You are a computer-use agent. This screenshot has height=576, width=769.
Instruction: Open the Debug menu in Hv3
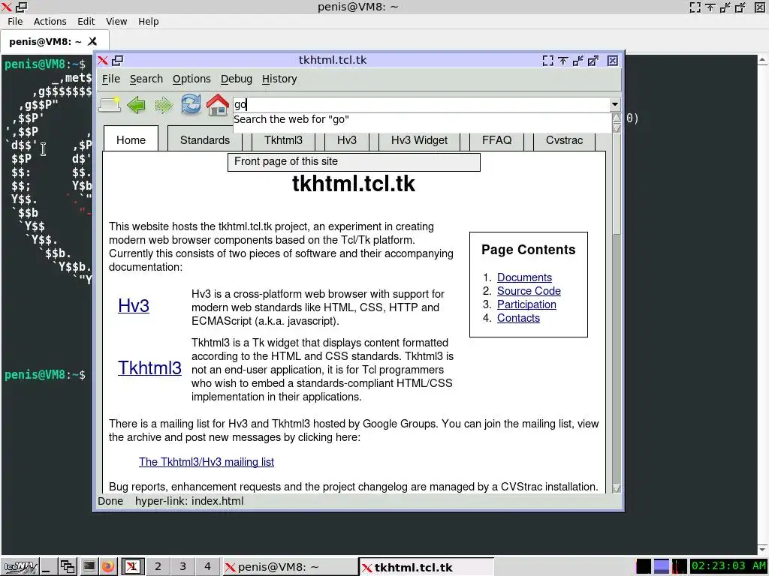point(237,79)
